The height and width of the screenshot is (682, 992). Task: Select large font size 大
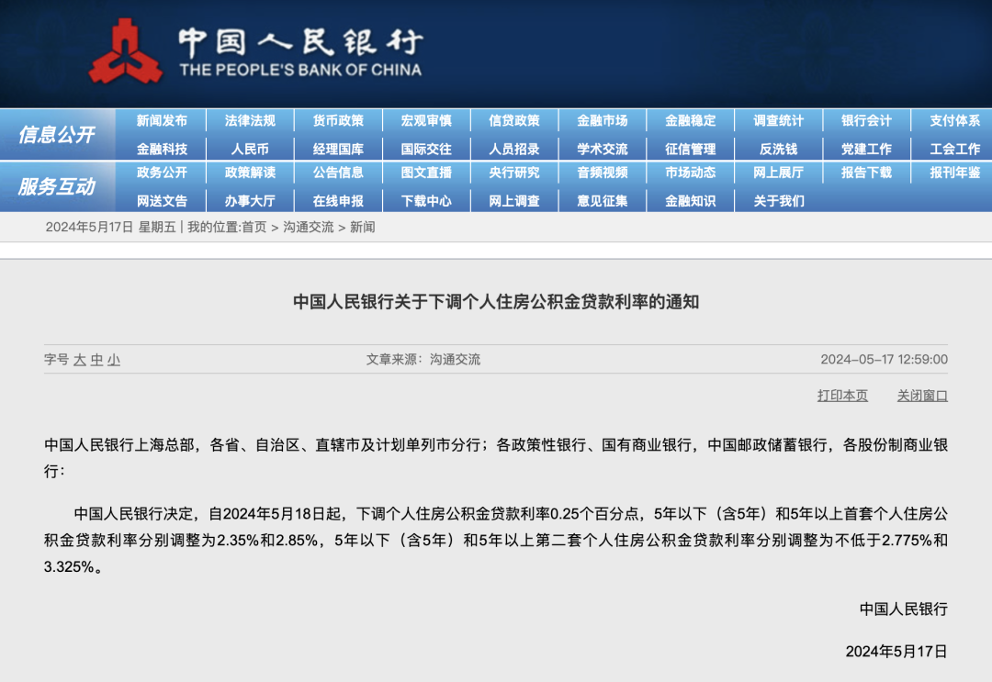[x=81, y=359]
